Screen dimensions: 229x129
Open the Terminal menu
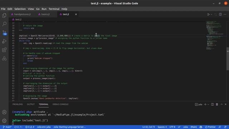pos(54,9)
